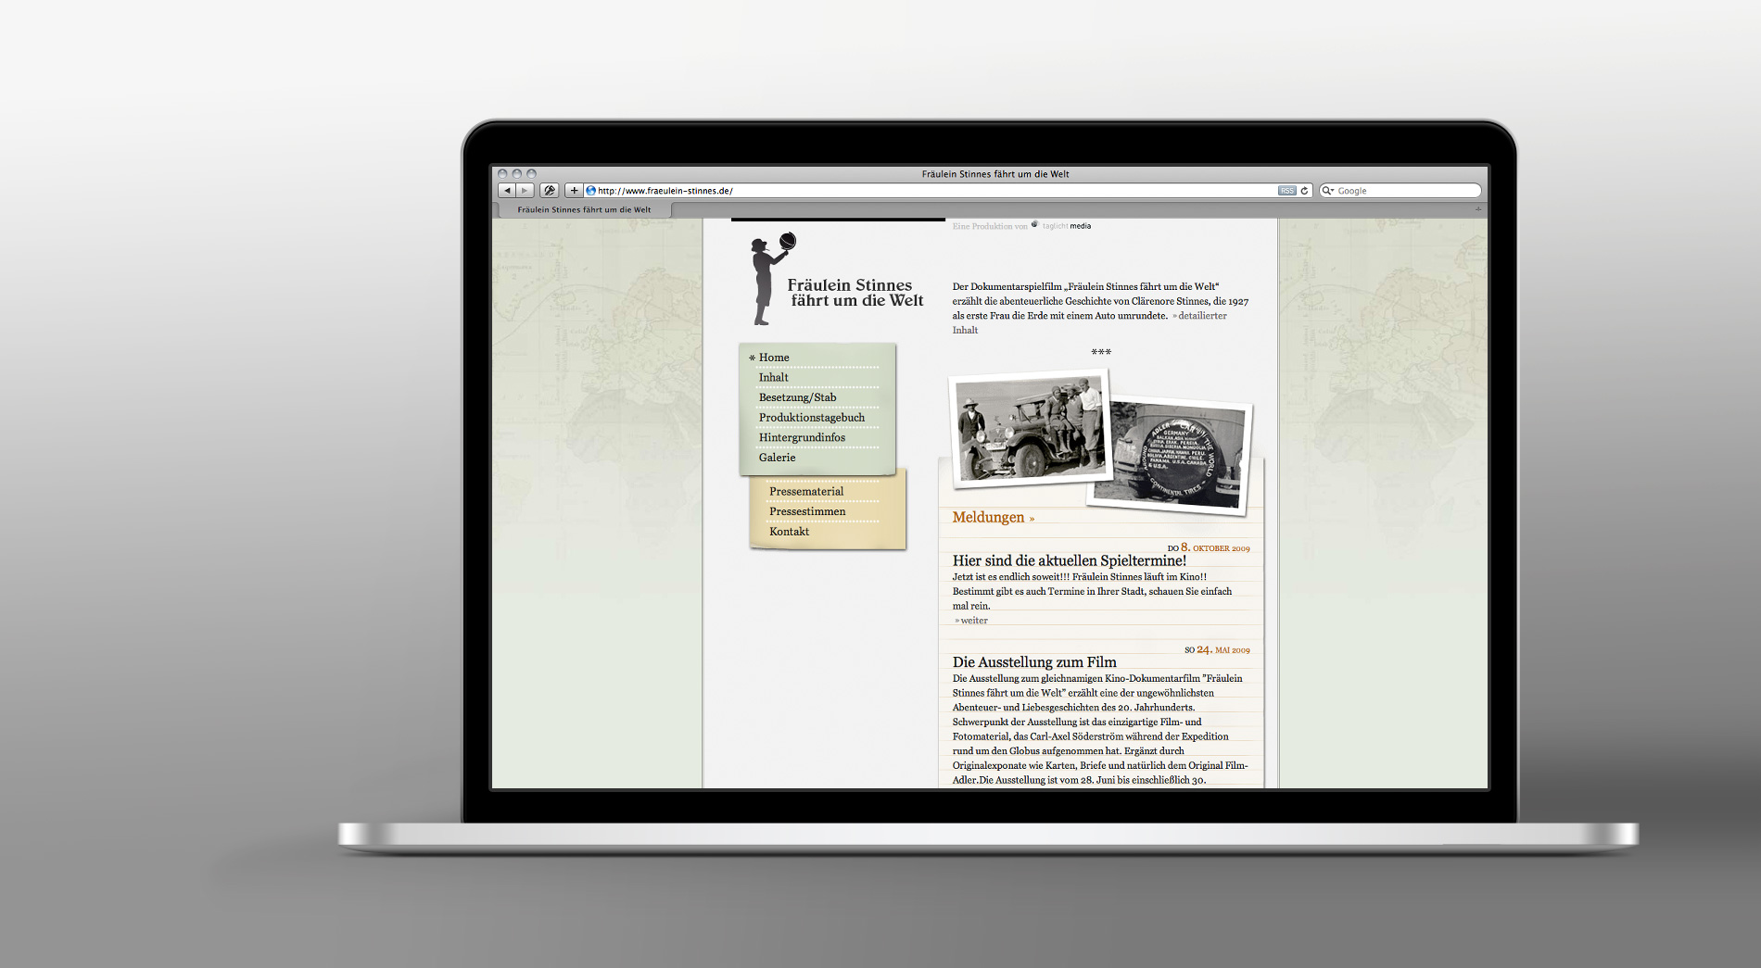
Task: Click into the Google search field
Action: coord(1404,191)
